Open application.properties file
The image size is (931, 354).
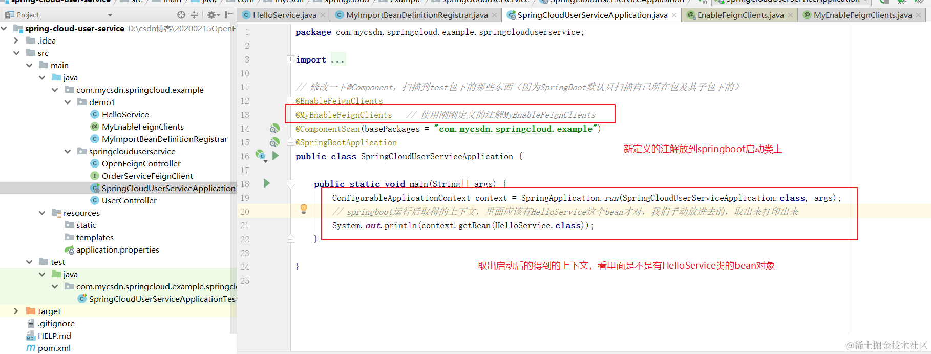click(x=117, y=249)
